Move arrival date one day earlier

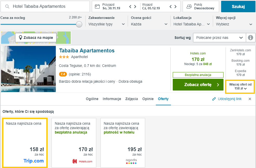click(130, 6)
